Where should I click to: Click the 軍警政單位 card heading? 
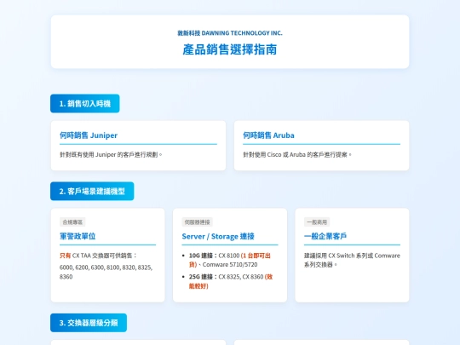[78, 236]
